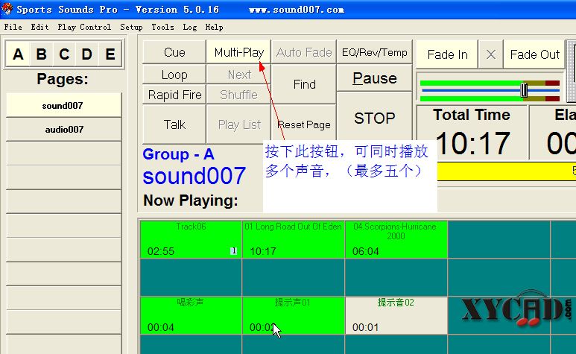
Task: Toggle Loop mode
Action: pyautogui.click(x=174, y=75)
